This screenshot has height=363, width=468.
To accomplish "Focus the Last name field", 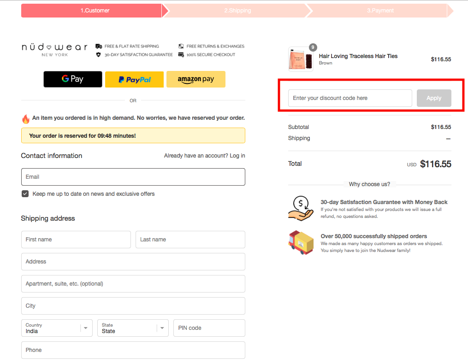I will click(190, 240).
